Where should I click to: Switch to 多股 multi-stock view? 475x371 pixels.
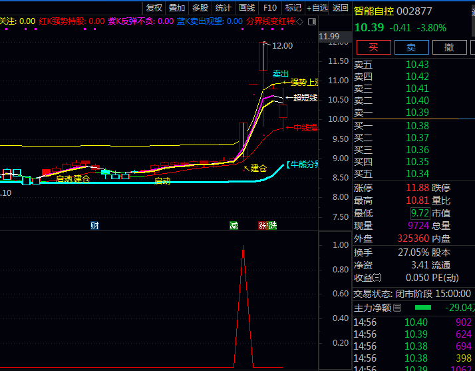[x=200, y=7]
